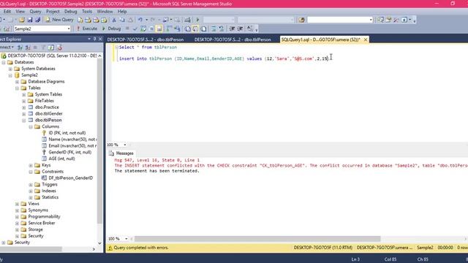Image resolution: width=468 pixels, height=263 pixels.
Task: Click the Copy icon in the toolbar
Action: point(122,20)
